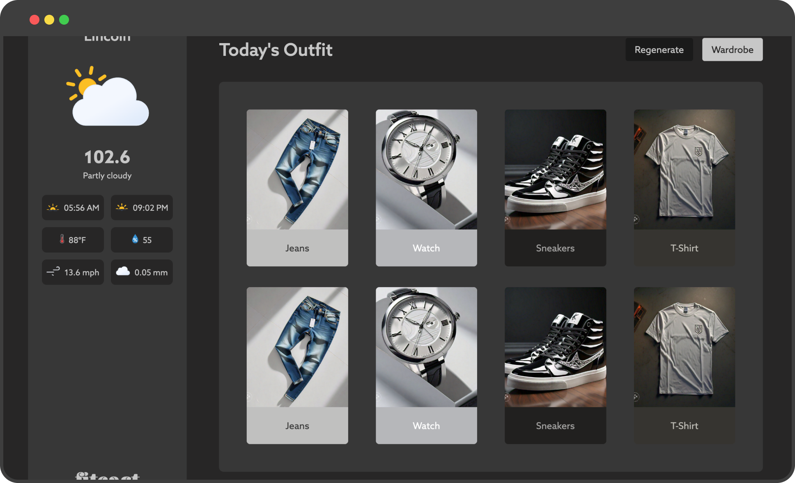795x483 pixels.
Task: Click the thermometer icon next to 88°F
Action: coord(62,239)
